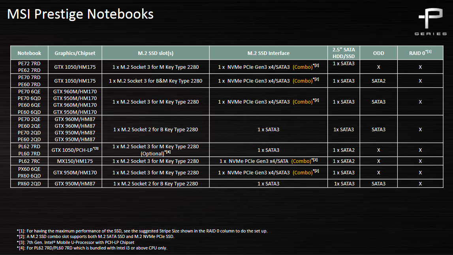
Task: Click the "PL62 7RD" notebook name
Action: [x=29, y=147]
